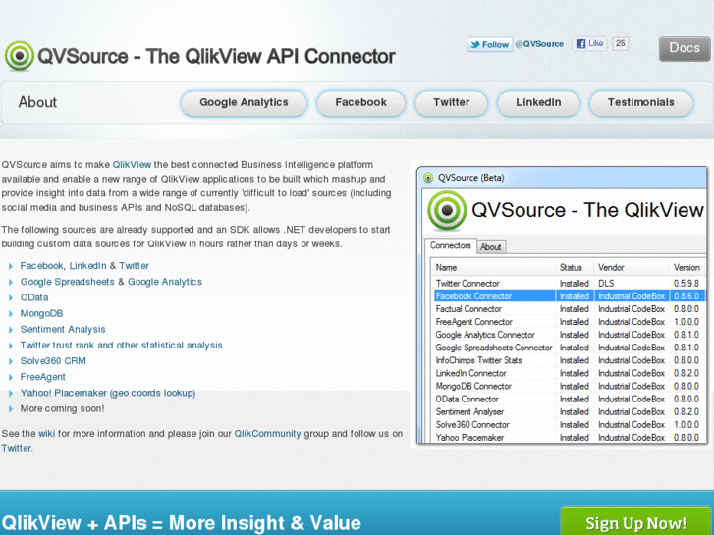Screen dimensions: 714x535
Task: Select the InfoChimps Twitter Stats row
Action: (x=569, y=360)
